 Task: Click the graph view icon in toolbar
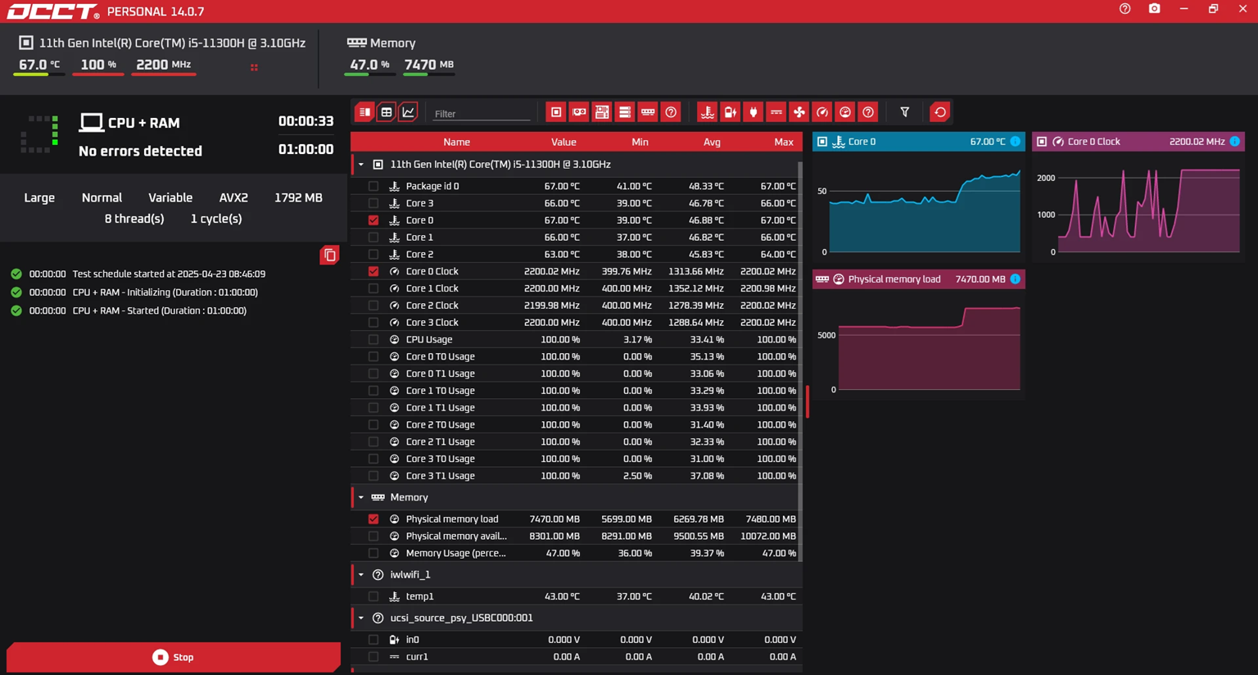pos(408,112)
